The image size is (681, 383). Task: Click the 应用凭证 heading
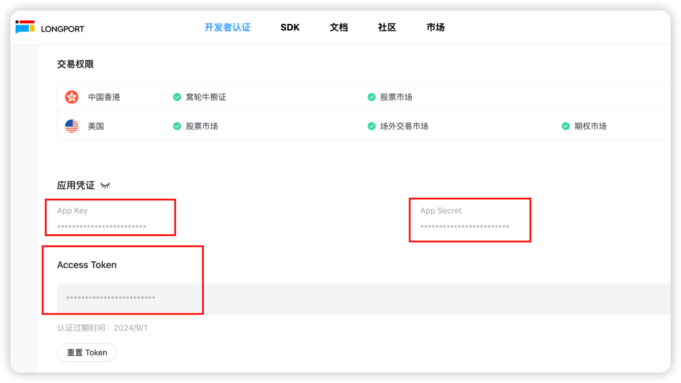pos(76,186)
